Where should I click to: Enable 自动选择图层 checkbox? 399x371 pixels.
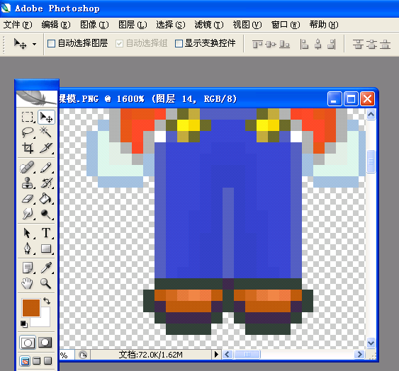[x=51, y=43]
